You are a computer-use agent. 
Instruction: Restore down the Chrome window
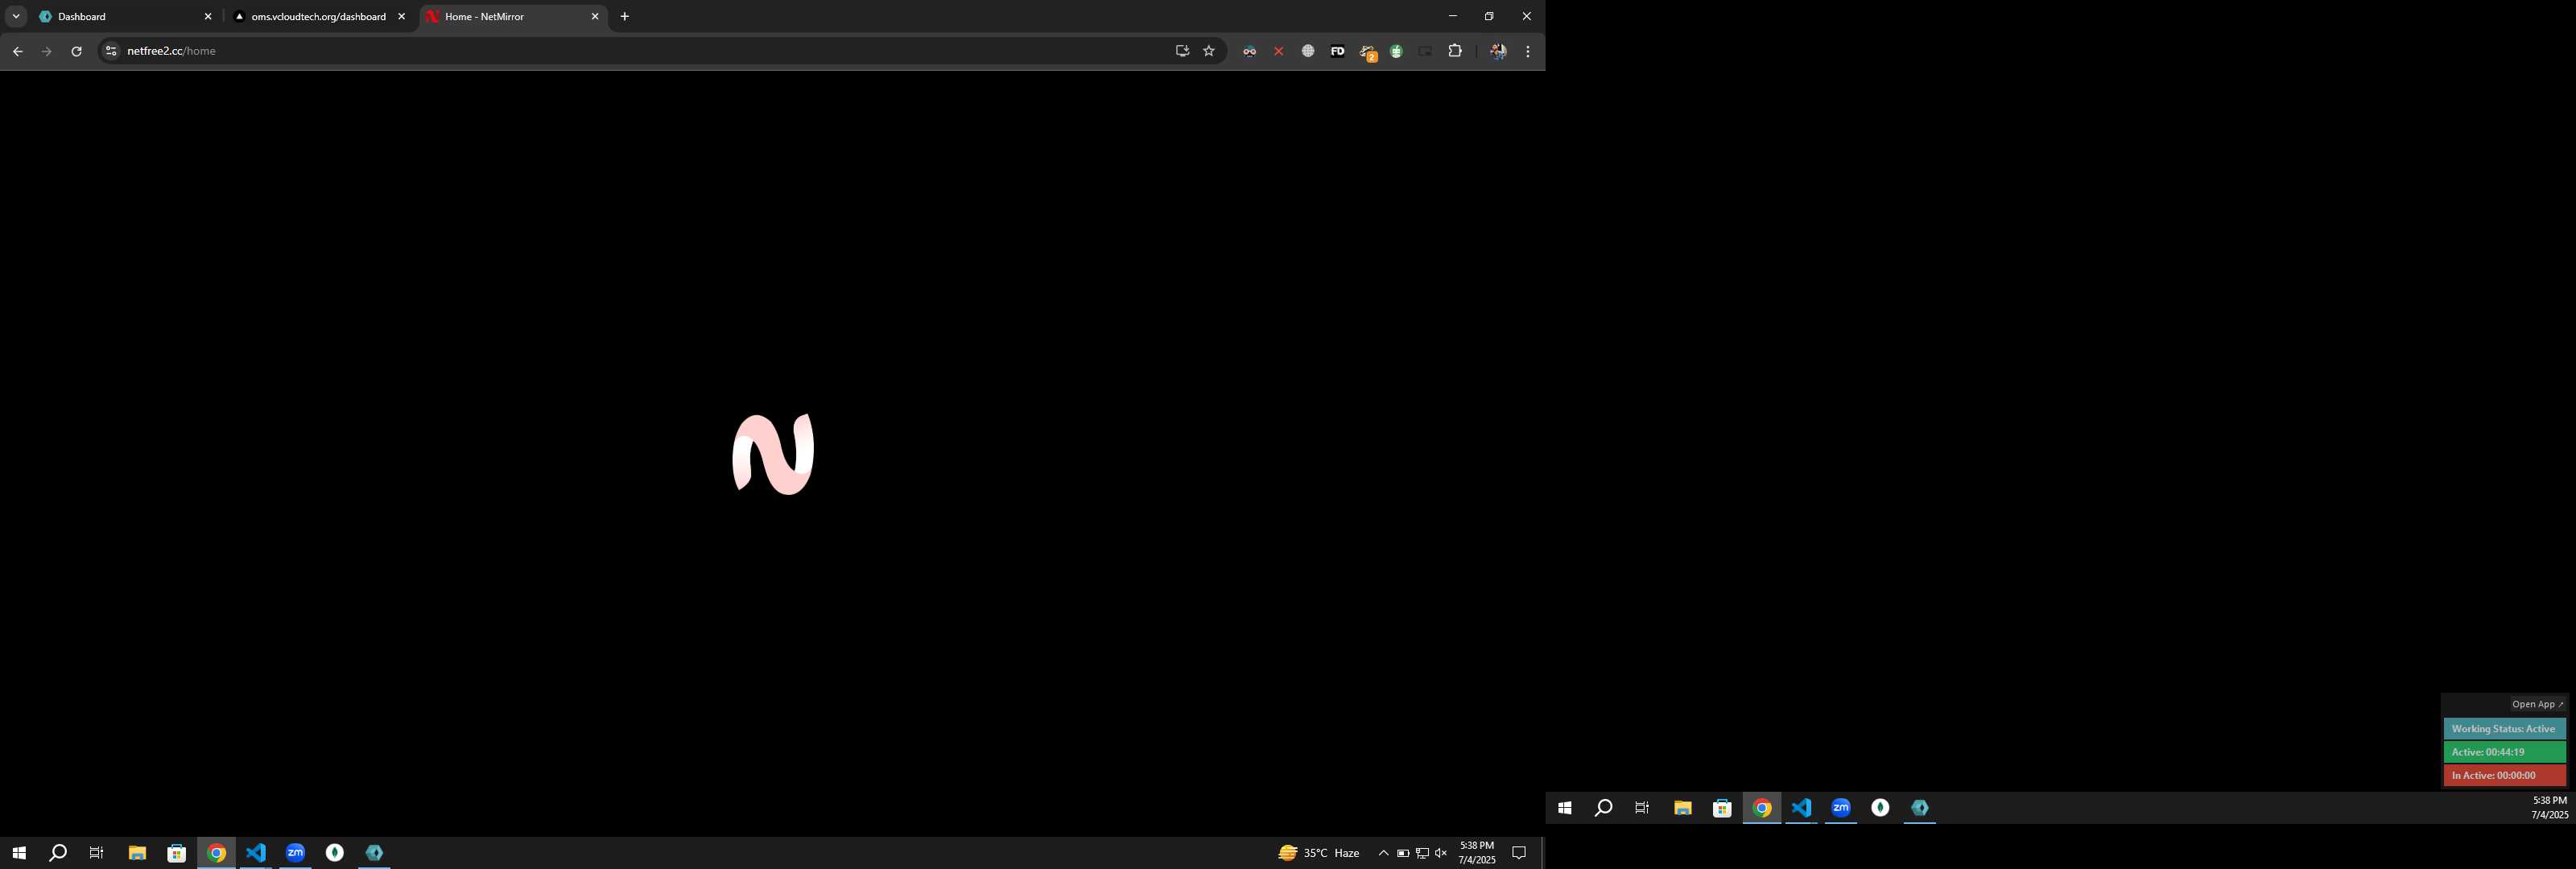click(x=1489, y=16)
